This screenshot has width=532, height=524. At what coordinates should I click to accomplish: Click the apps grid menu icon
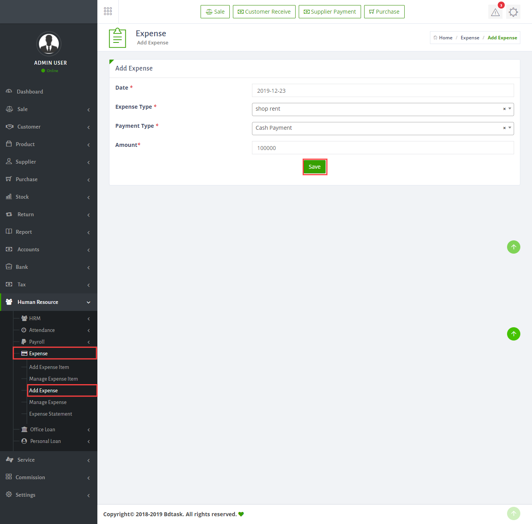tap(108, 11)
